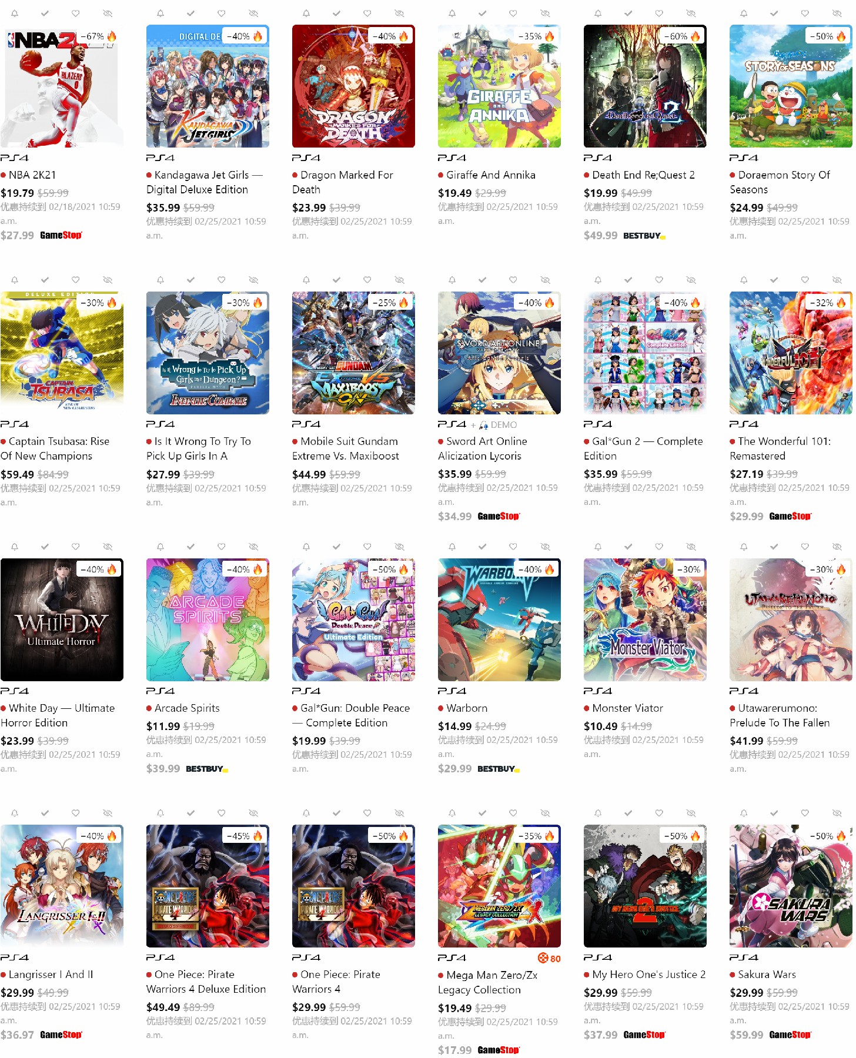Open the Gal*Gun 2 Complete Edition title link
Viewport: 856px width, 1058px height.
[643, 448]
